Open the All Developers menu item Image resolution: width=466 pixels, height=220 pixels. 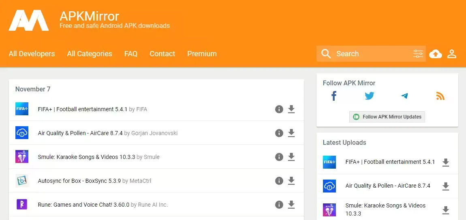[x=32, y=54]
